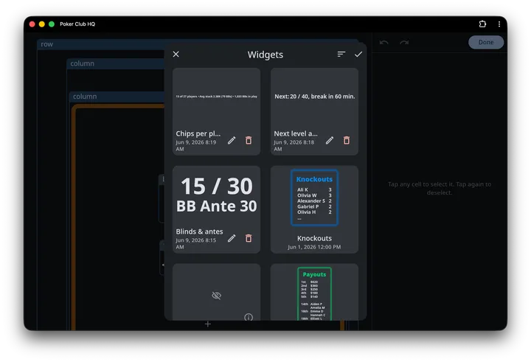531x362 pixels.
Task: Click the Poker Club HQ window title
Action: point(77,24)
